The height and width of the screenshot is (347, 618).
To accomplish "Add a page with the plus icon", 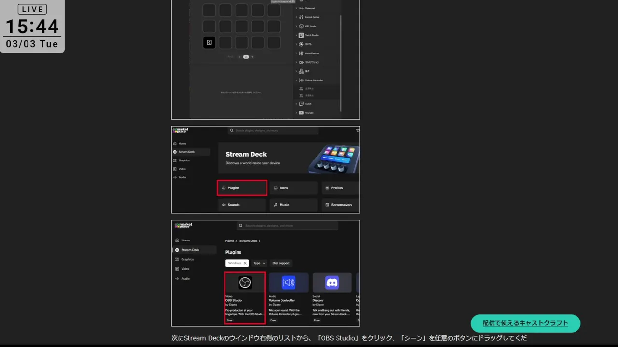I will [252, 57].
